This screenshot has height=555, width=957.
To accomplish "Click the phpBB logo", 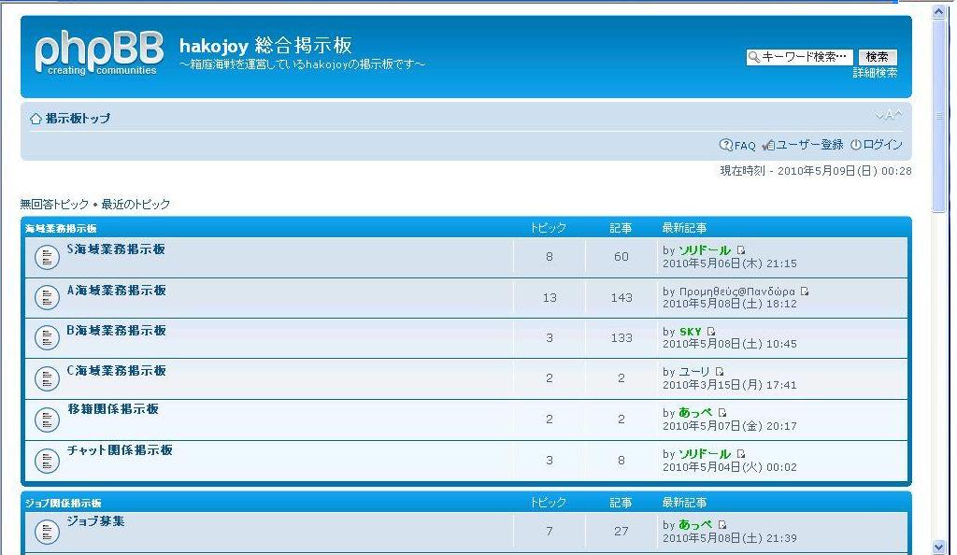I will [x=99, y=53].
